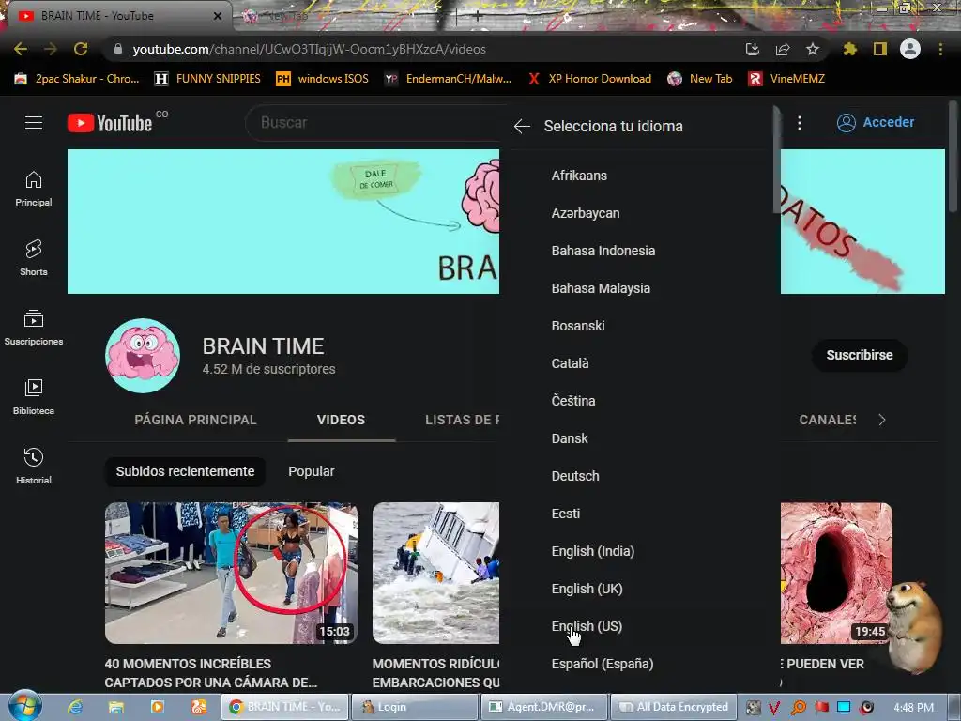Switch to VIDEOS channel tab

(x=342, y=420)
